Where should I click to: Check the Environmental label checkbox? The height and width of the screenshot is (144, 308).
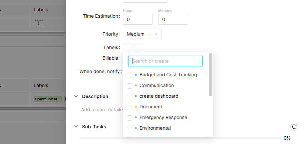point(129,128)
